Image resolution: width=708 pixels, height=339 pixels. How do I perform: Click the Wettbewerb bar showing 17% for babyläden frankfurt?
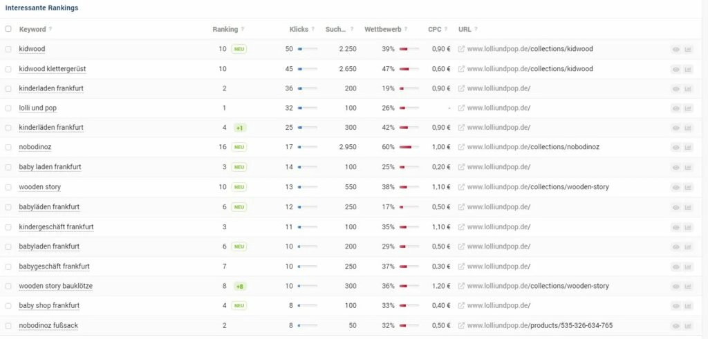click(409, 207)
